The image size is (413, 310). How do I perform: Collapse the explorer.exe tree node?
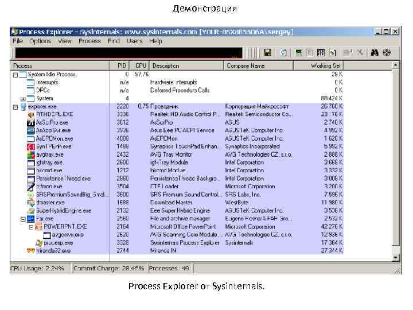tap(15, 107)
